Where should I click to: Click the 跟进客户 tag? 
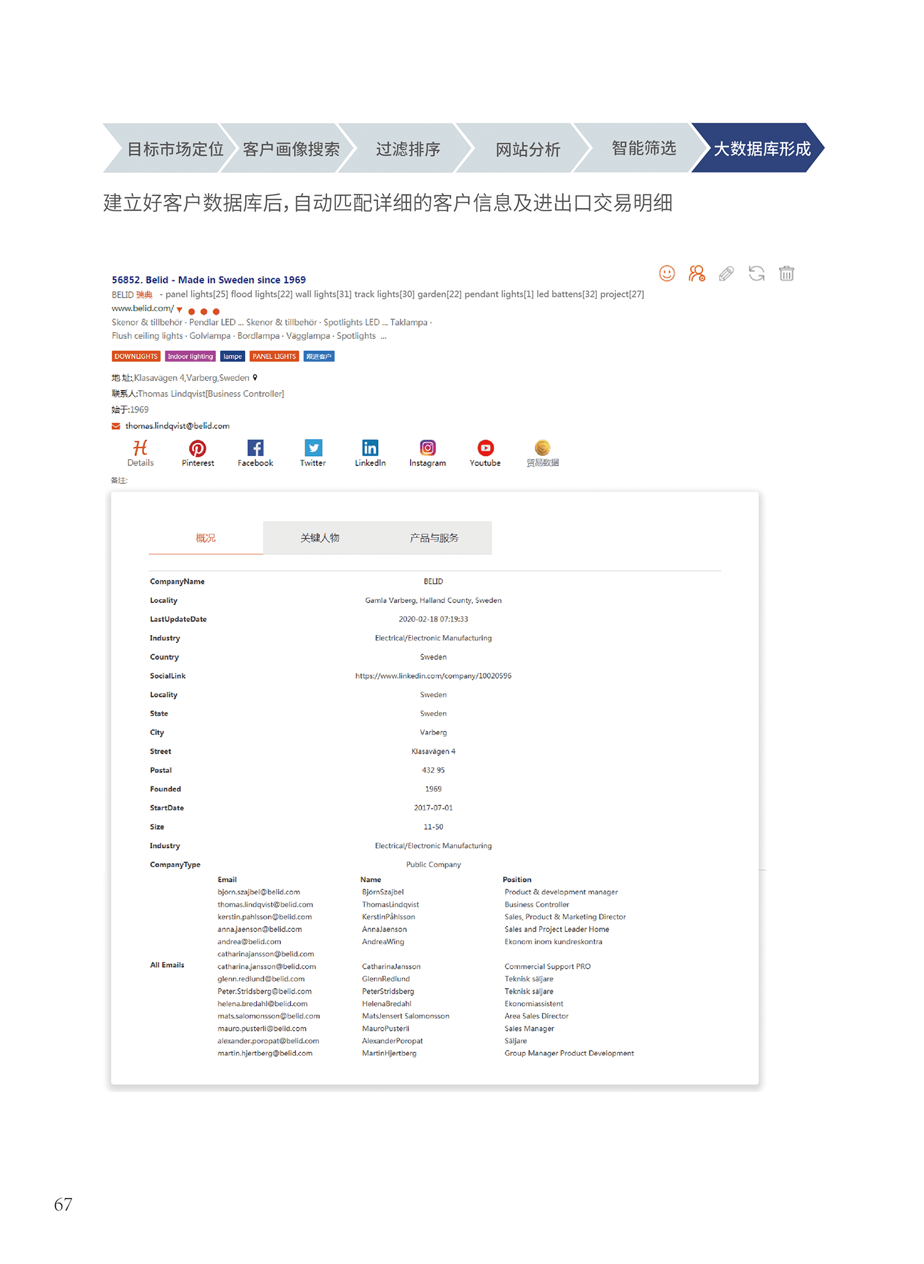coord(318,356)
